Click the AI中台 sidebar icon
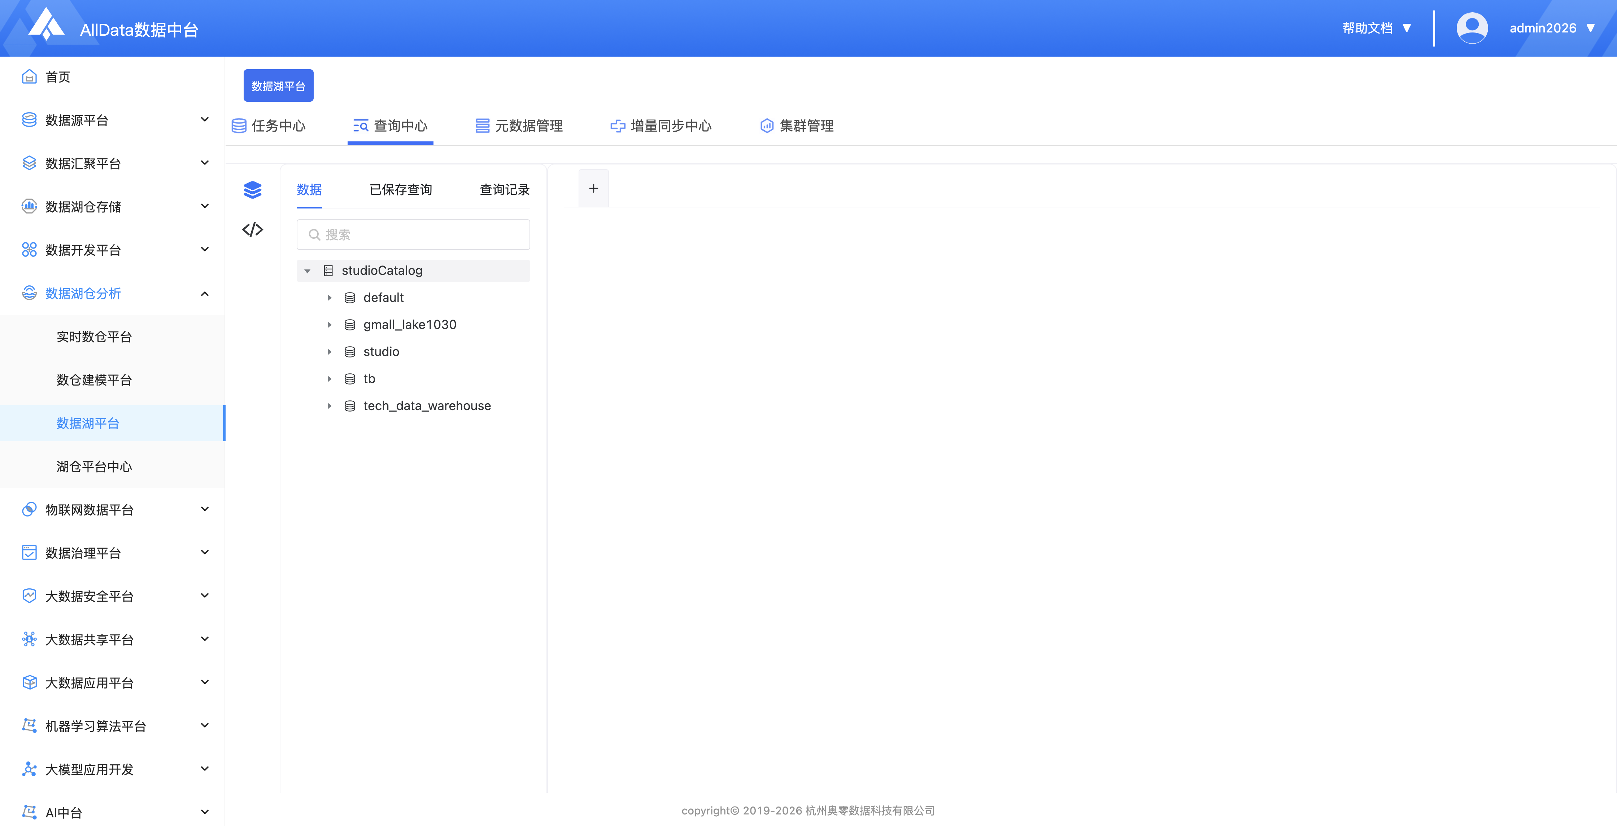 [29, 812]
